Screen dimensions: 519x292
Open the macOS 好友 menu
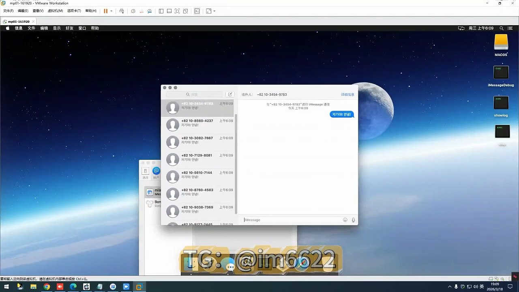pos(69,28)
